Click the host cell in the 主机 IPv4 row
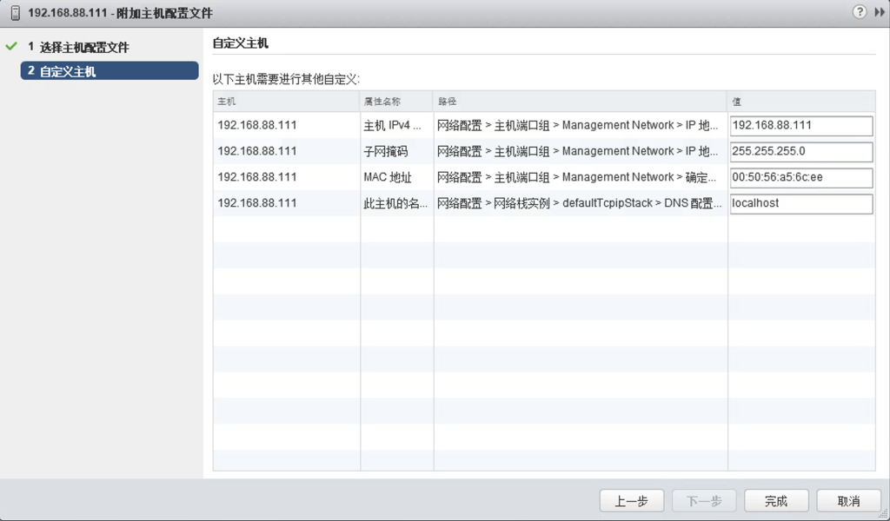This screenshot has width=890, height=521. pyautogui.click(x=287, y=125)
